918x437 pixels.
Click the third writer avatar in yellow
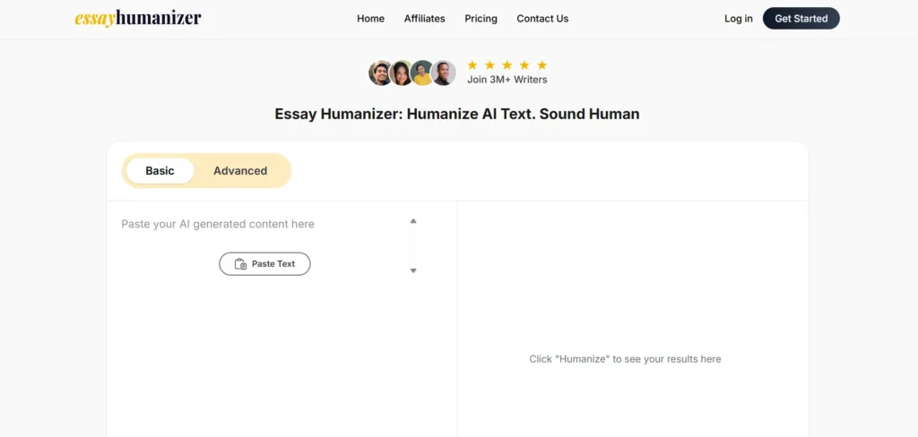click(421, 73)
